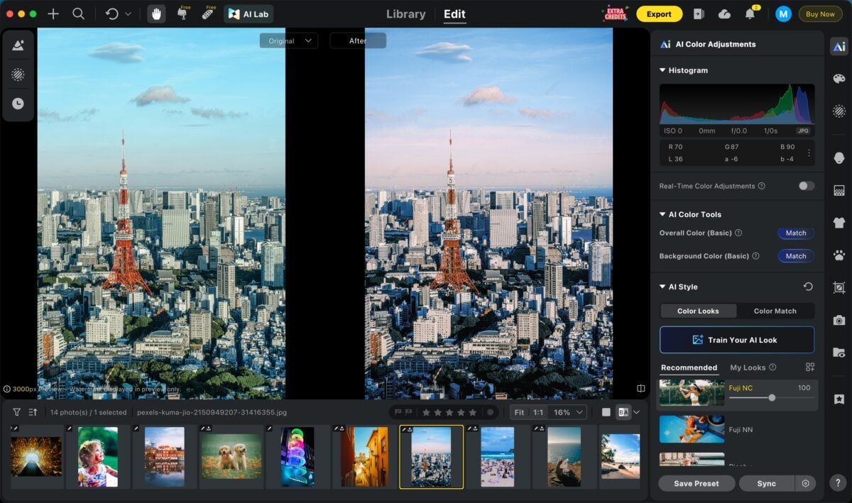Collapse the AI Style section
Screen dimensions: 852x503
662,287
